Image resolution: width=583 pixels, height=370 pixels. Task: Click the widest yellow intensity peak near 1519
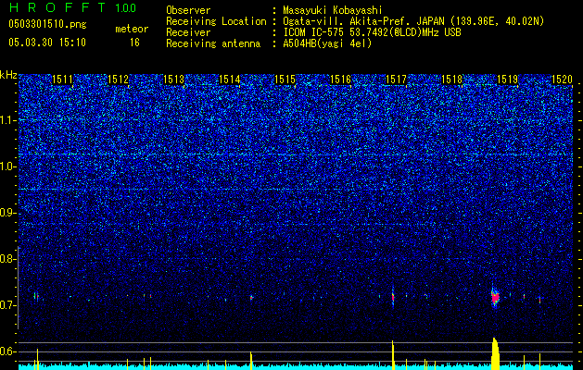[495, 353]
